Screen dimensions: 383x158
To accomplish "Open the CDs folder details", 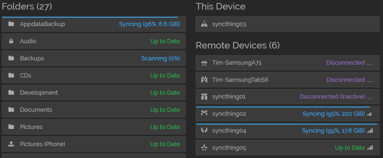I will click(x=93, y=75).
